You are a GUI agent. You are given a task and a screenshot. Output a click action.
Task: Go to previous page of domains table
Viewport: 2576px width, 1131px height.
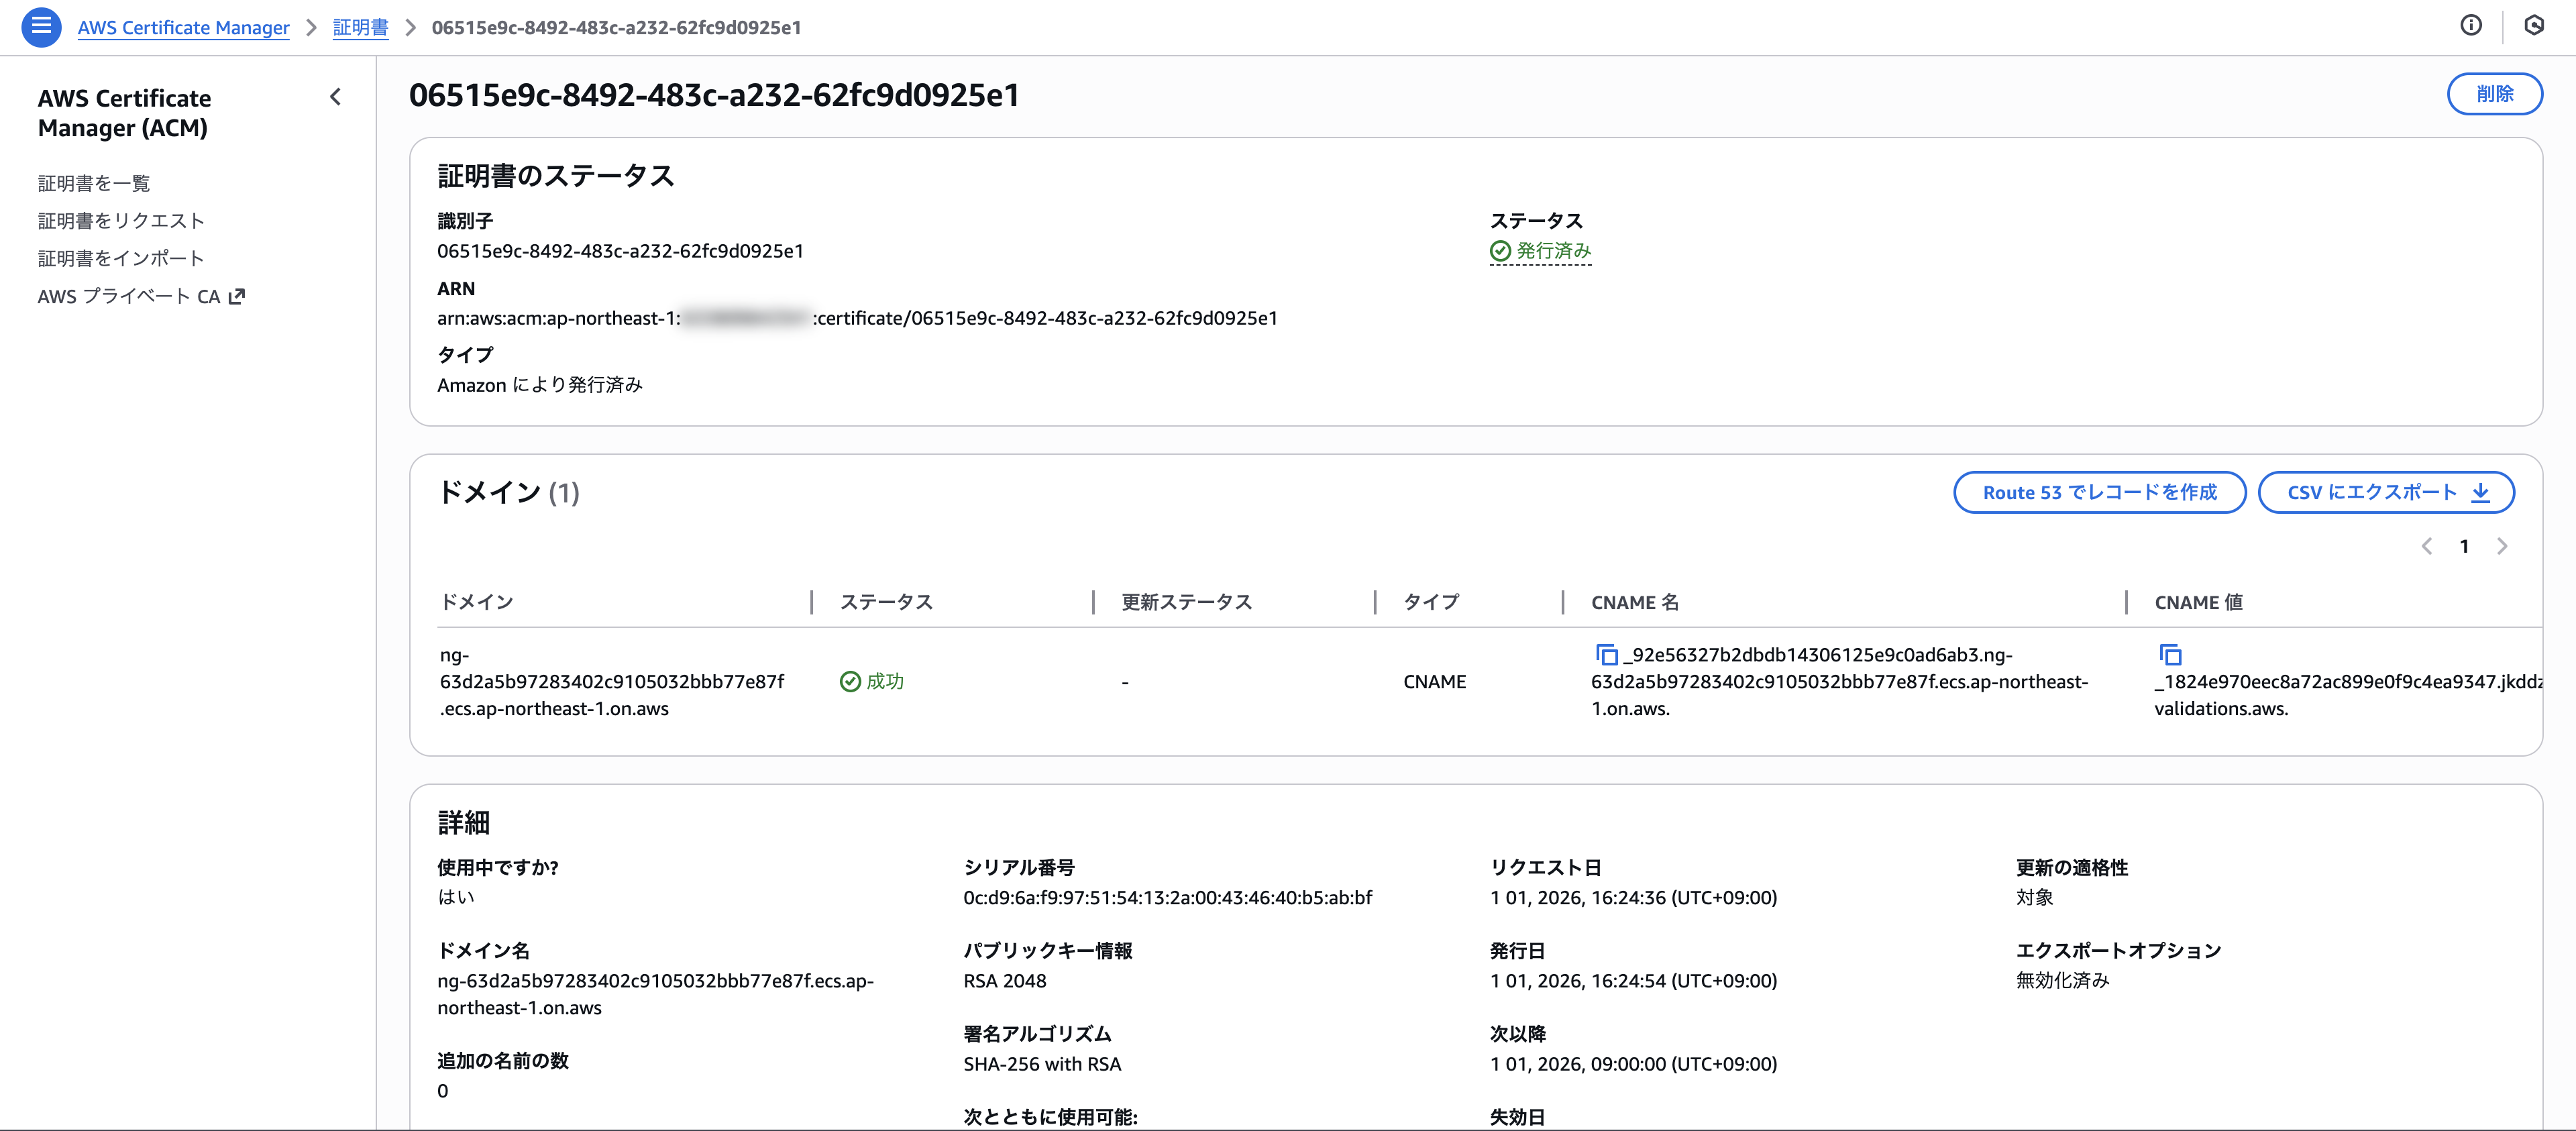pos(2426,546)
